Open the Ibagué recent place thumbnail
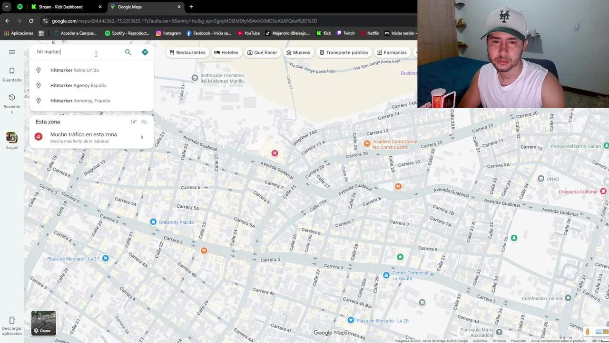This screenshot has height=343, width=609. (x=12, y=138)
